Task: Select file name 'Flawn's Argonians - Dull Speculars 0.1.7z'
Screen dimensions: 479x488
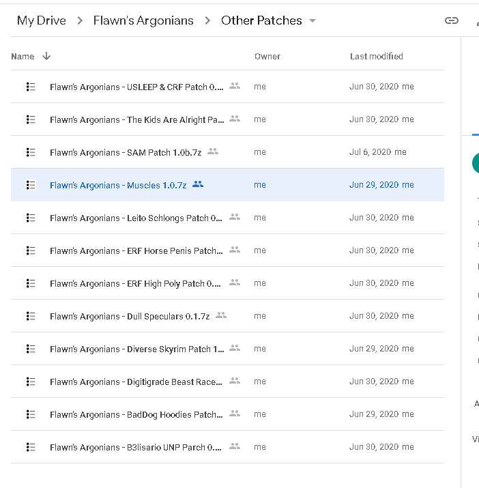Action: pyautogui.click(x=130, y=316)
